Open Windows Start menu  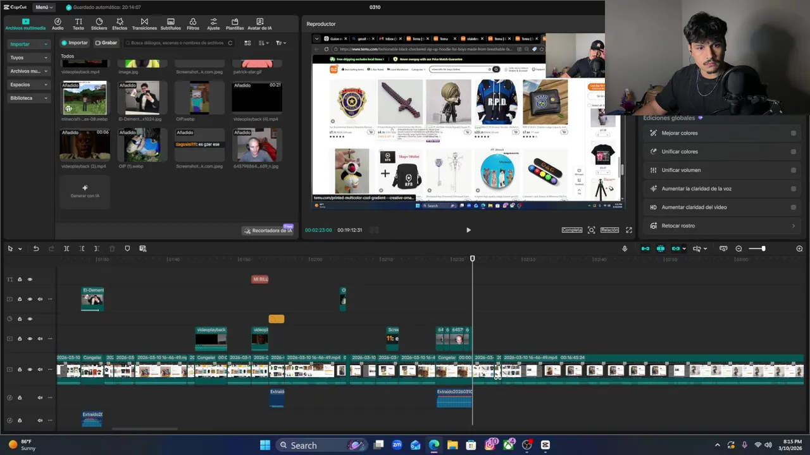(265, 446)
